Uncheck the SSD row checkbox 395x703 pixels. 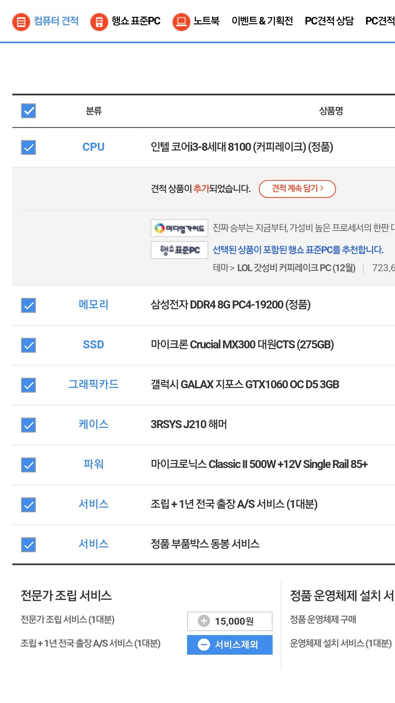point(29,345)
